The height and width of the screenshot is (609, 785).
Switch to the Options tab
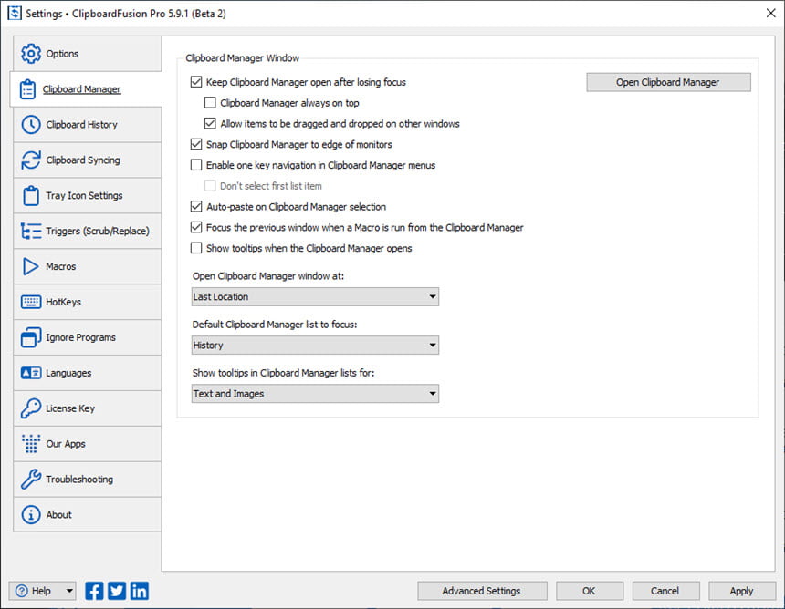pyautogui.click(x=87, y=54)
